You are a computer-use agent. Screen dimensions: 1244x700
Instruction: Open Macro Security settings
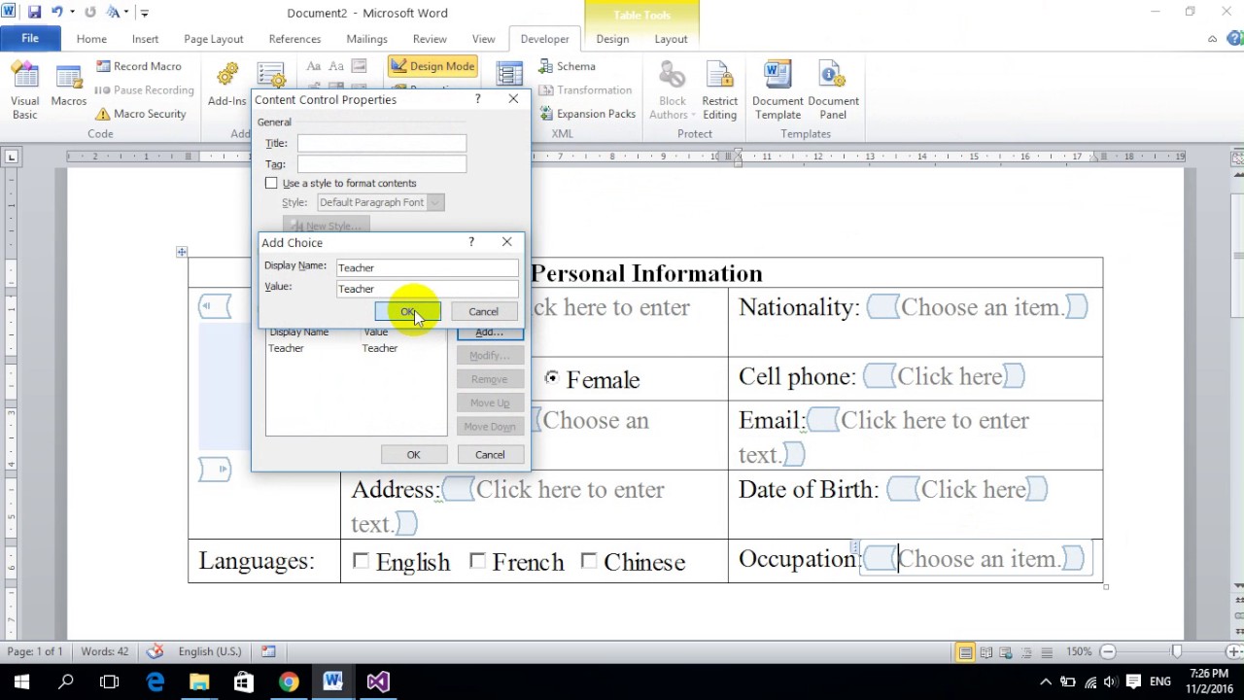140,114
